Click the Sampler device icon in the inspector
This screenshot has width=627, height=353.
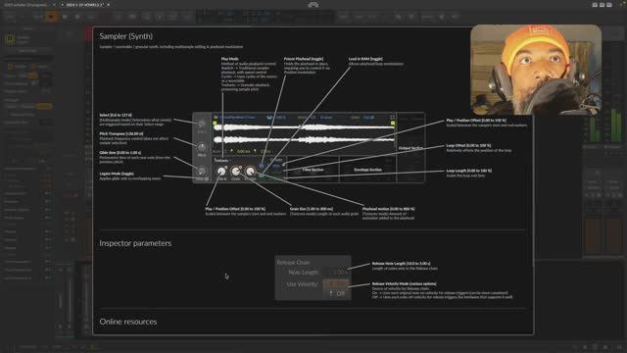click(x=10, y=39)
